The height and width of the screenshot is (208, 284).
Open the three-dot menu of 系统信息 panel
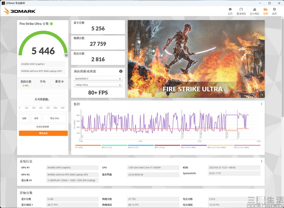pos(262,161)
